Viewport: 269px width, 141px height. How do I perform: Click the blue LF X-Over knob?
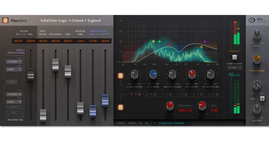pos(153,74)
